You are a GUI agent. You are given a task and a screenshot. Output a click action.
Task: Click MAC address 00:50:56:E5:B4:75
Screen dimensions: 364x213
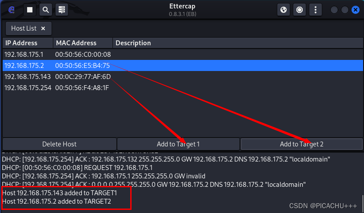pyautogui.click(x=82, y=66)
